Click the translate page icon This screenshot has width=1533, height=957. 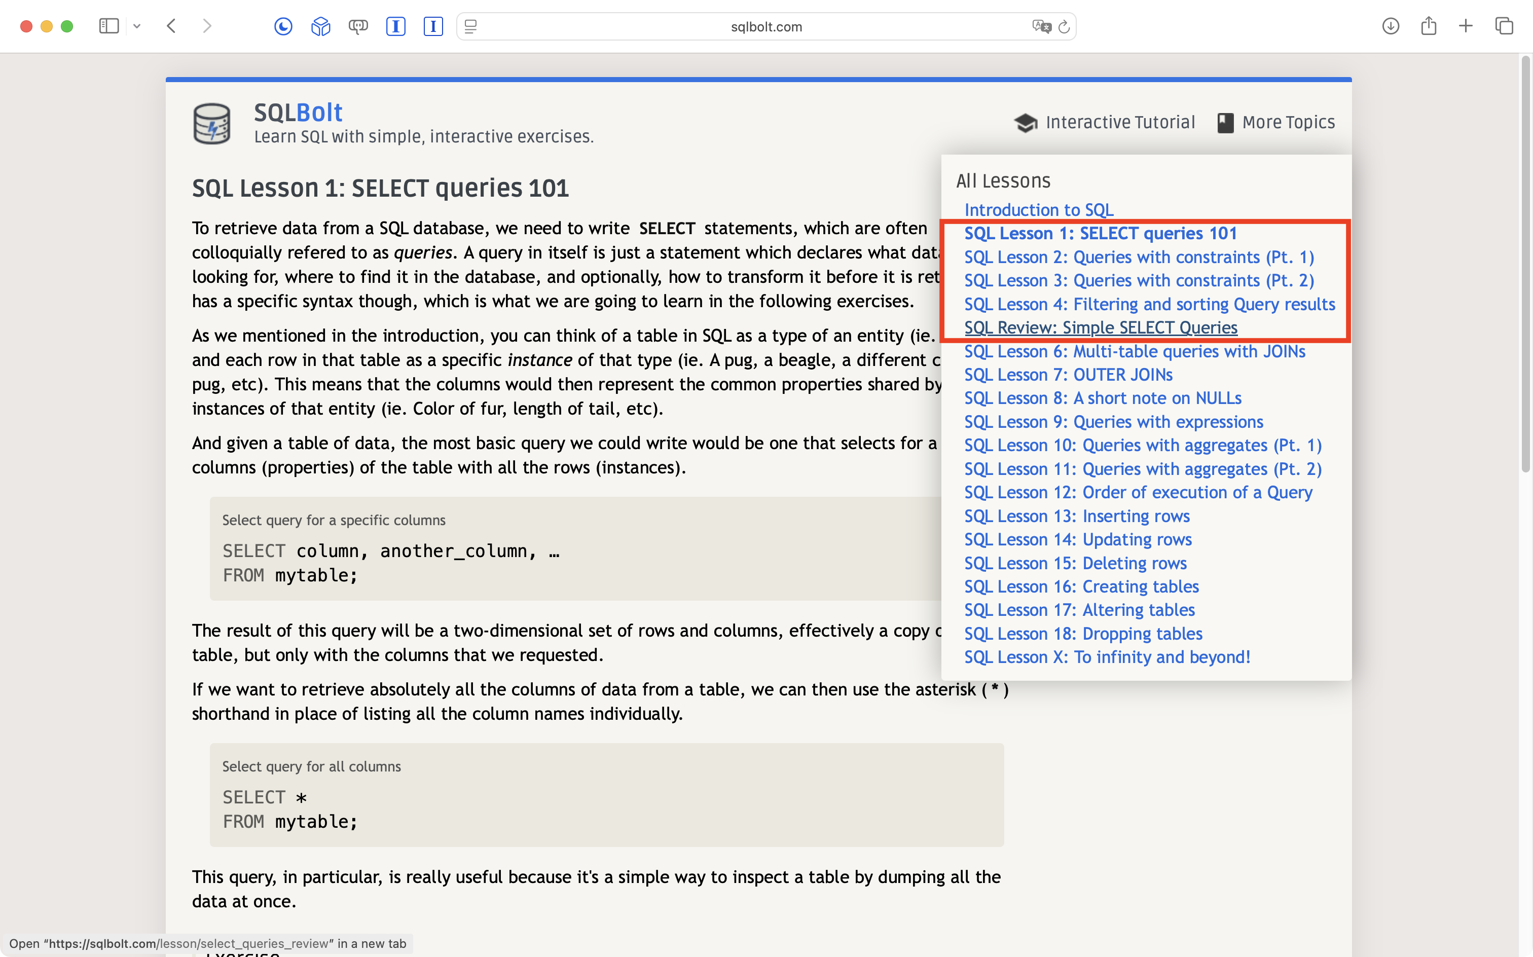[x=1041, y=26]
